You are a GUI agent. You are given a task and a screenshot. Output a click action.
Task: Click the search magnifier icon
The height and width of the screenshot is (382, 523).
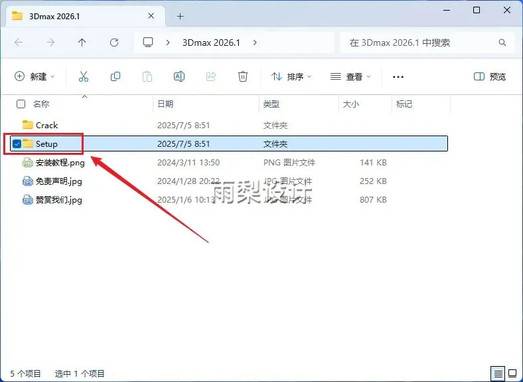(x=502, y=43)
